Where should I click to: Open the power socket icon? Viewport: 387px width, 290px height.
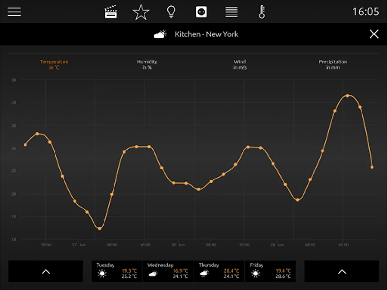point(201,12)
